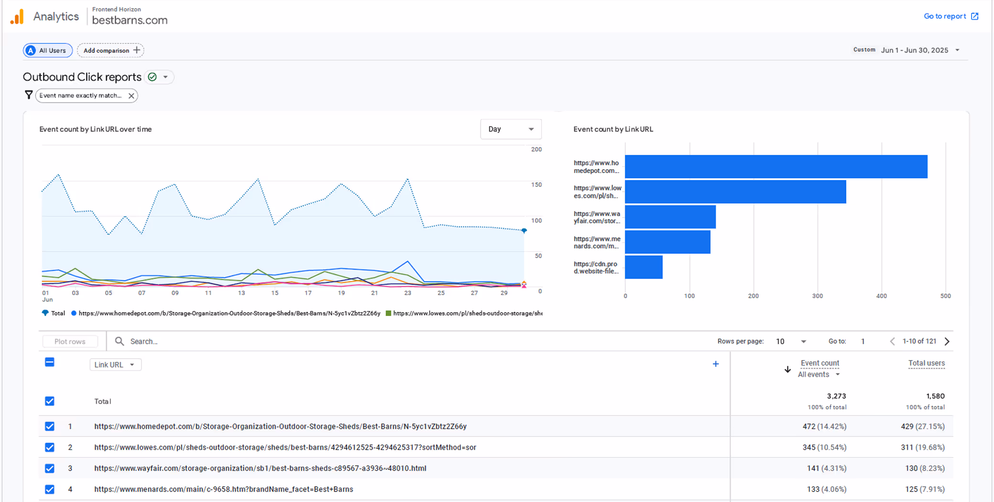Remove the Event name filter with X
The width and height of the screenshot is (994, 502).
131,96
